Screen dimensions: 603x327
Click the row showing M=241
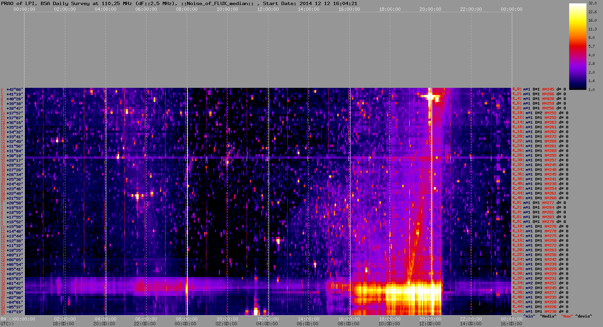(x=540, y=179)
